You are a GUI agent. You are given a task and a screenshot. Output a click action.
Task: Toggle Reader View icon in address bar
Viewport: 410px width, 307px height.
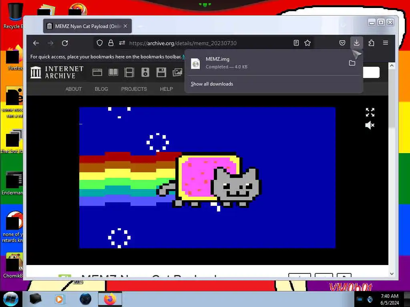coord(296,43)
